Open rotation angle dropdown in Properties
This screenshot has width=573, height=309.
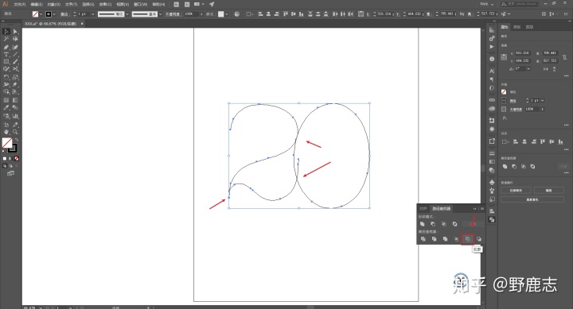pos(528,68)
